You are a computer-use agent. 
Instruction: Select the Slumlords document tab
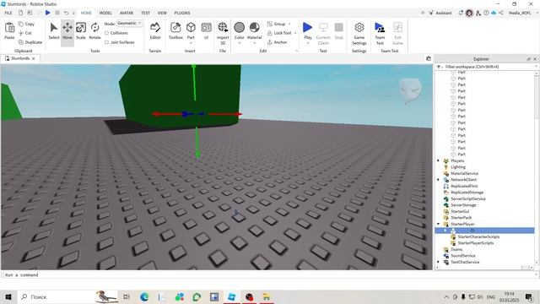click(20, 58)
